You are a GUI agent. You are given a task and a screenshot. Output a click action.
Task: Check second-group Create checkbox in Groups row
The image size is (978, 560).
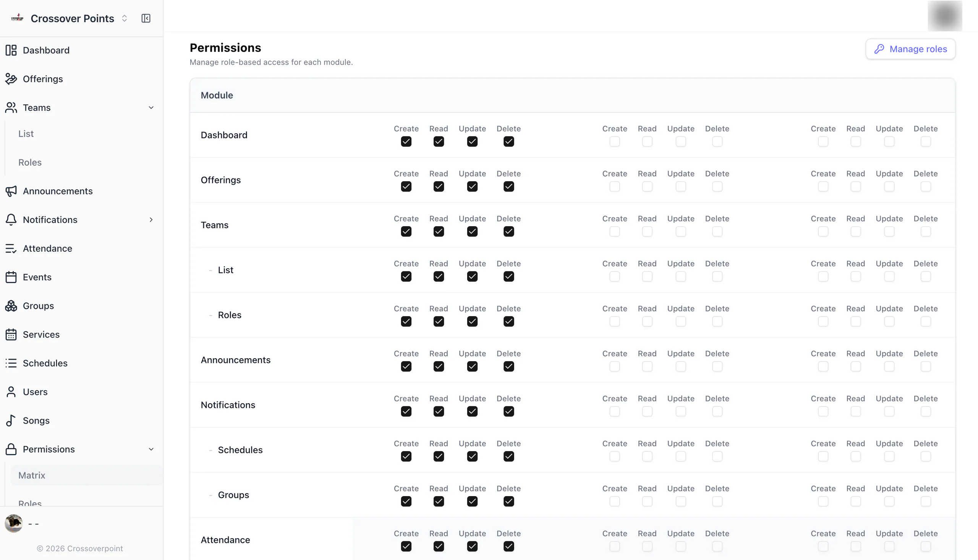coord(614,502)
